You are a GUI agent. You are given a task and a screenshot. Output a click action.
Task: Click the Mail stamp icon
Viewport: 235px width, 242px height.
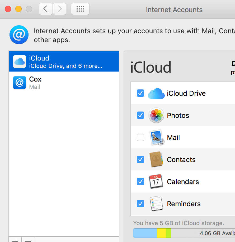(156, 137)
